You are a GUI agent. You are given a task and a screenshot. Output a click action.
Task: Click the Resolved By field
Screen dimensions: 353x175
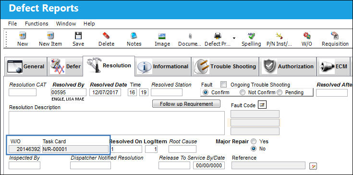tap(69, 92)
